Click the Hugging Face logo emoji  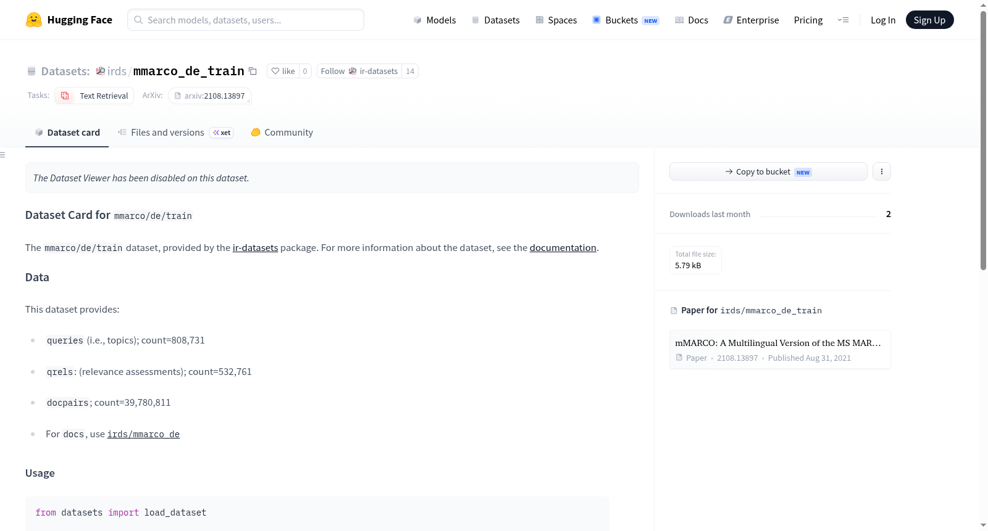pos(34,20)
